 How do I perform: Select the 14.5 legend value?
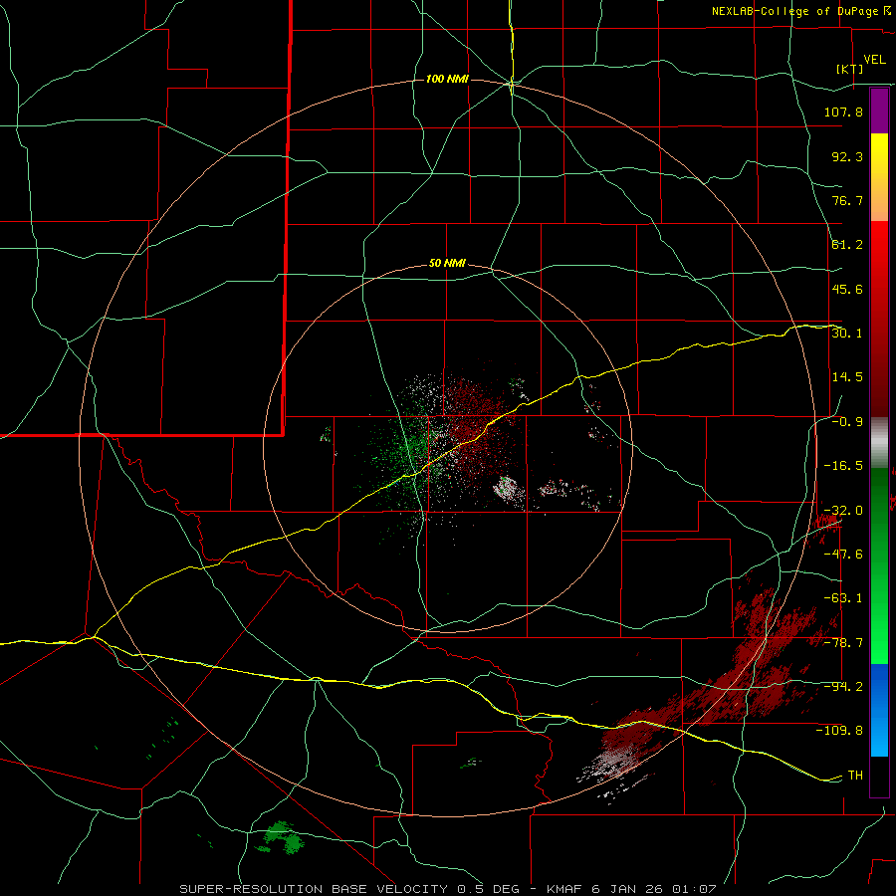(x=847, y=377)
